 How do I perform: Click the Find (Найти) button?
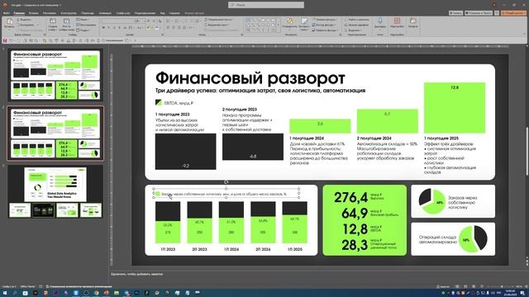[x=357, y=20]
